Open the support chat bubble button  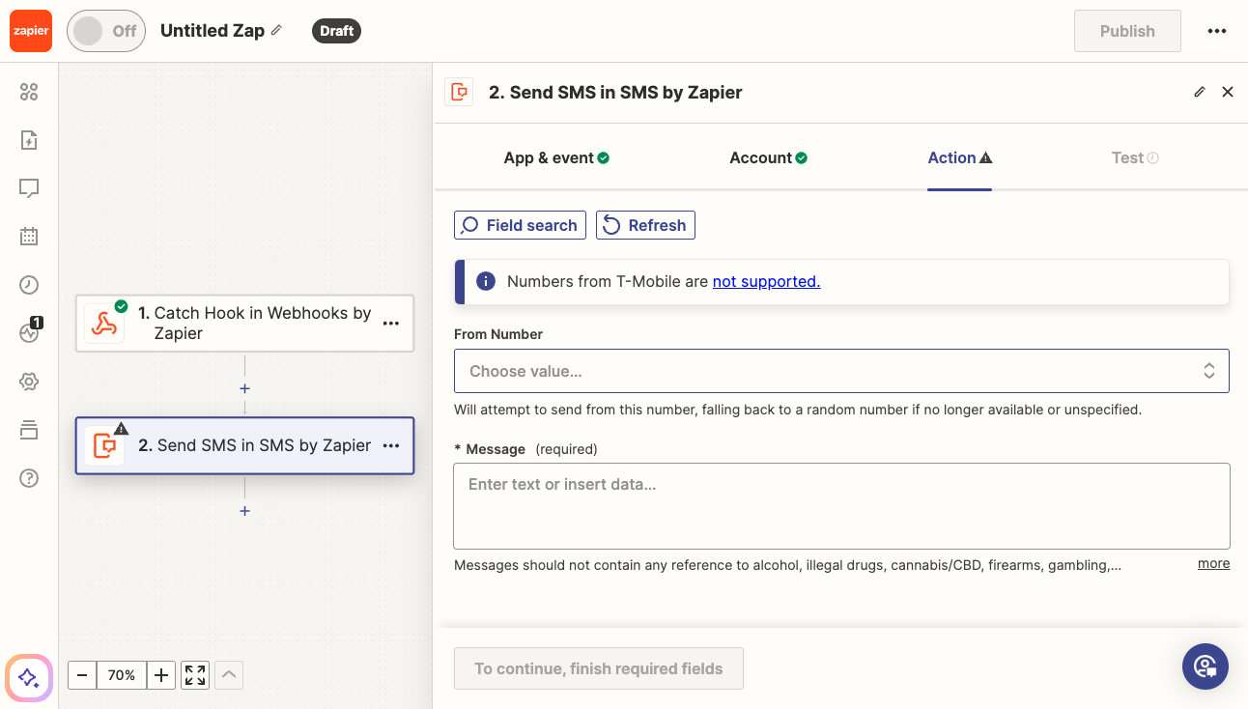coord(1205,666)
